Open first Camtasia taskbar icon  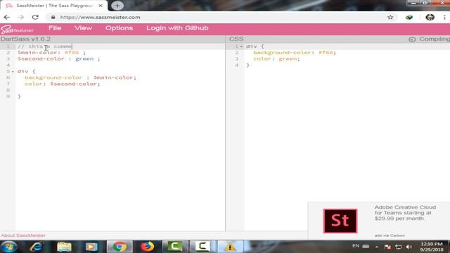click(175, 247)
